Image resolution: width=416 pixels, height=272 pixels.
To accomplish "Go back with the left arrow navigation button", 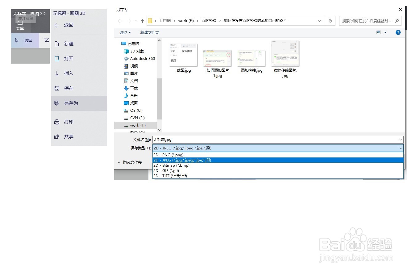I will tap(120, 21).
